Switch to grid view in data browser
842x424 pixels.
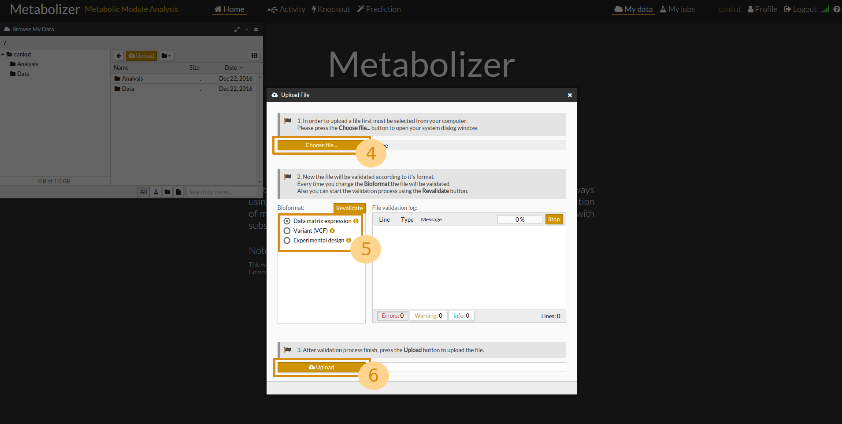(254, 56)
